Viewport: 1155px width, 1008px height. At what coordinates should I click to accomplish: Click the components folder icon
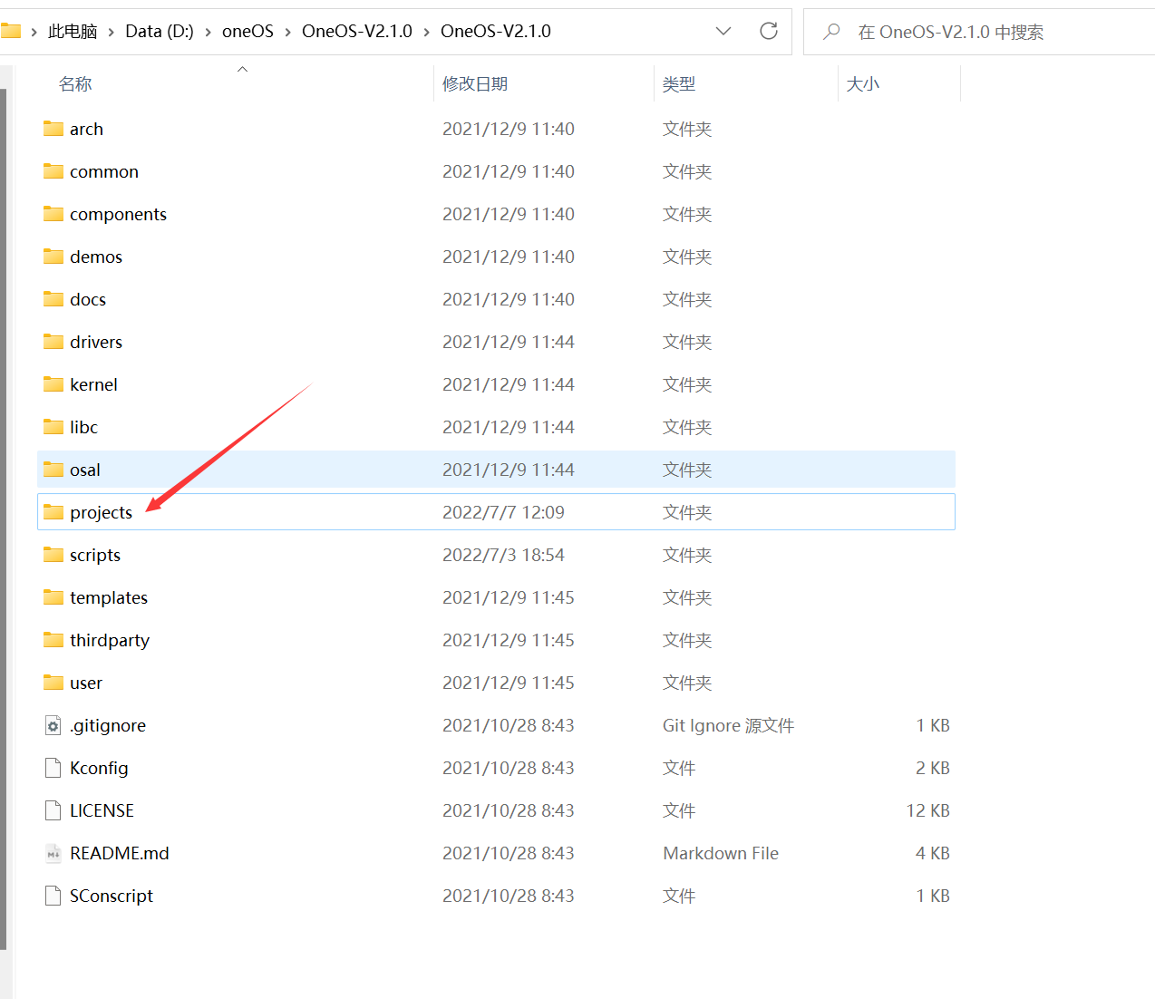click(x=53, y=214)
